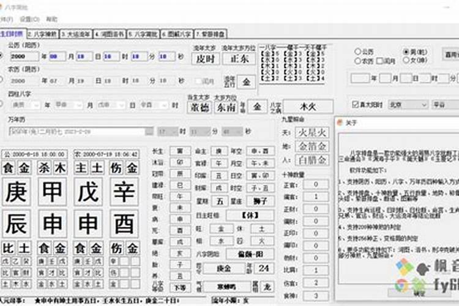This screenshot has width=459, height=306.
Task: Click the 杀 tile above 甲
Action: click(44, 168)
